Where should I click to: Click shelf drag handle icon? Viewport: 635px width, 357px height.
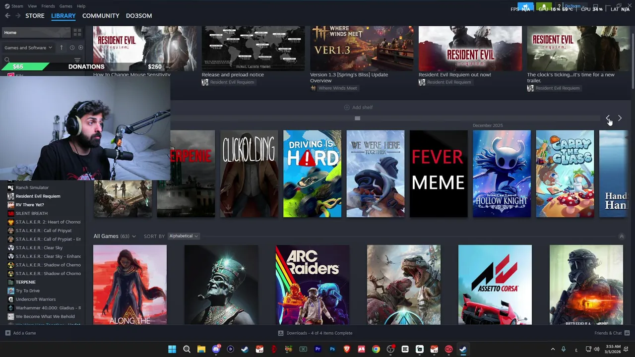357,118
